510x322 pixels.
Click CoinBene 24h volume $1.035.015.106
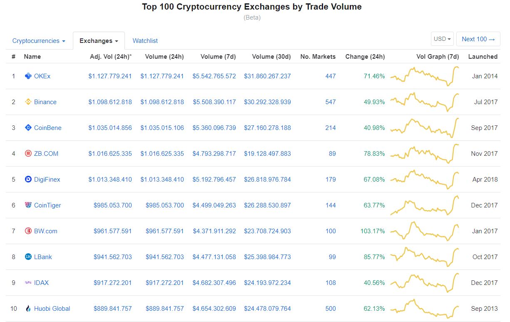[162, 128]
